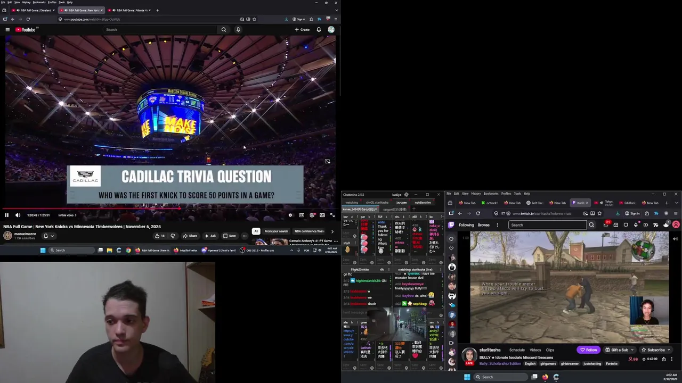The image size is (682, 383).
Task: Go back in the YouTube Firefox window
Action: 13,19
